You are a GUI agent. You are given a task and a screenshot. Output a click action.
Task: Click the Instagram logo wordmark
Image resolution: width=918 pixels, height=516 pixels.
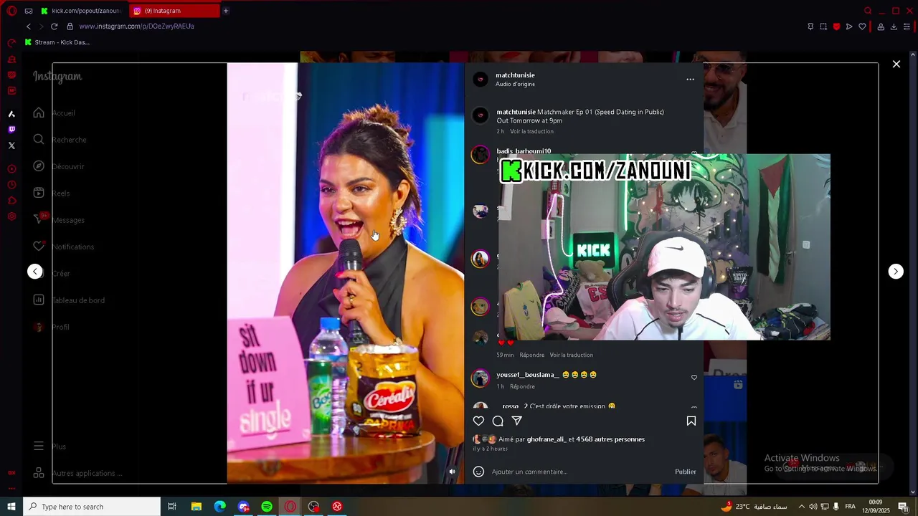[57, 77]
